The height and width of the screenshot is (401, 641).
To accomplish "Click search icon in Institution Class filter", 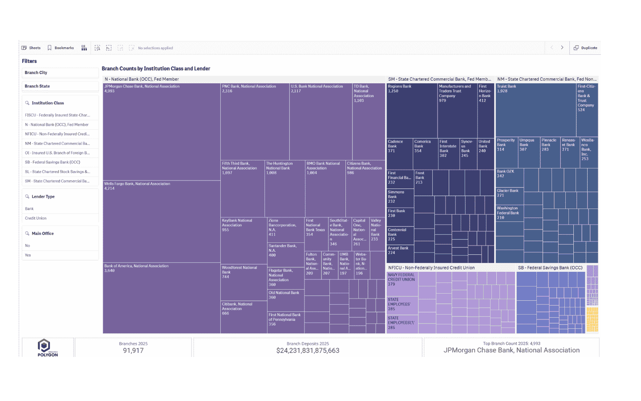I will point(27,103).
